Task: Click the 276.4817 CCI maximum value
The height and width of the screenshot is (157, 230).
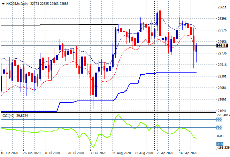Action: (x=223, y=115)
